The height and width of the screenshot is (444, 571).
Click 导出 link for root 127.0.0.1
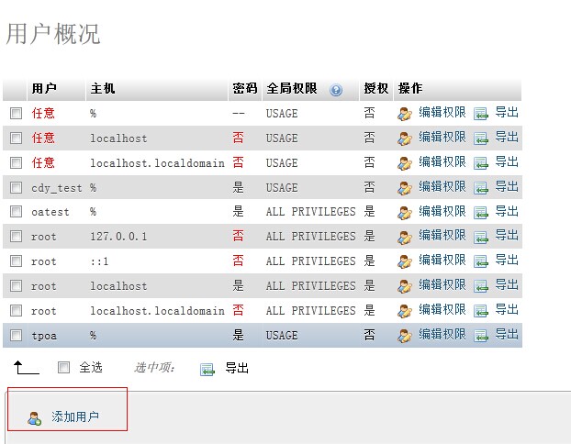coord(507,236)
